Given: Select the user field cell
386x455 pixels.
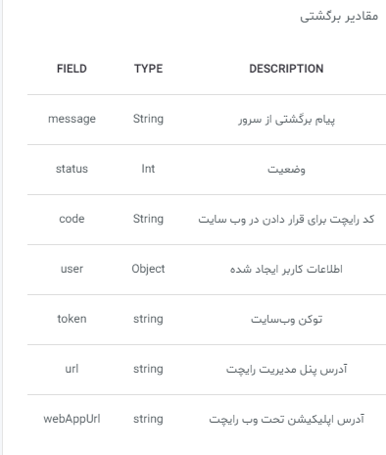Looking at the screenshot, I should (x=72, y=269).
